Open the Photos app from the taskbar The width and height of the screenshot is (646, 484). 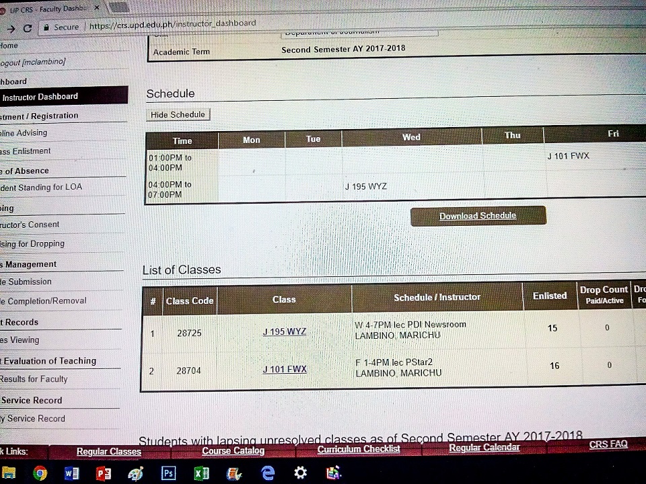333,473
